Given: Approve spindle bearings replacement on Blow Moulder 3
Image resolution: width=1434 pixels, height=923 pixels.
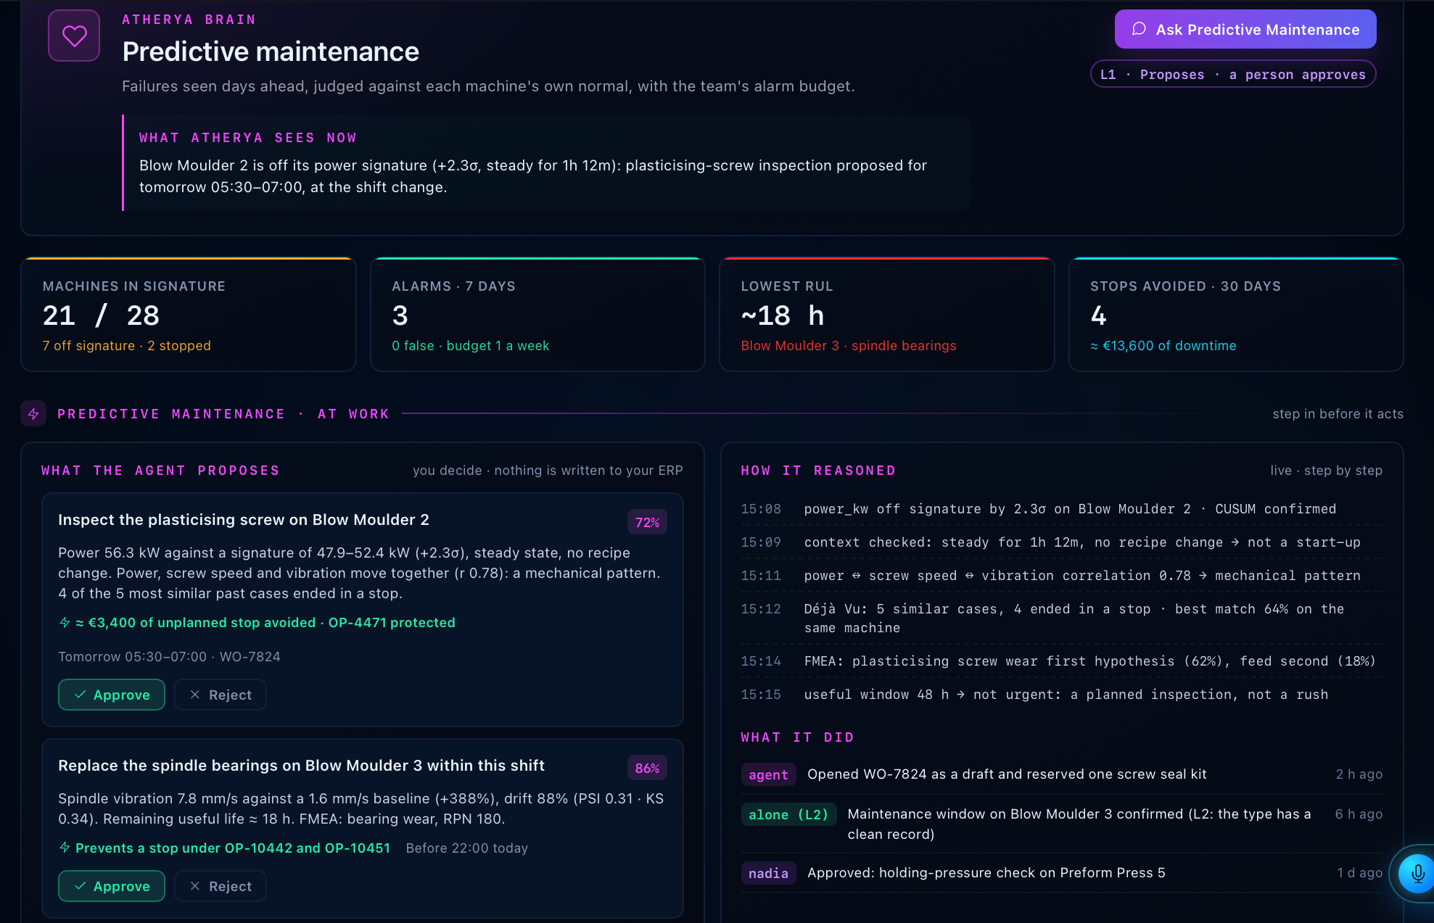Looking at the screenshot, I should pyautogui.click(x=112, y=886).
